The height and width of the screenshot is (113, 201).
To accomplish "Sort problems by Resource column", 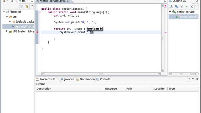I will [114, 89].
